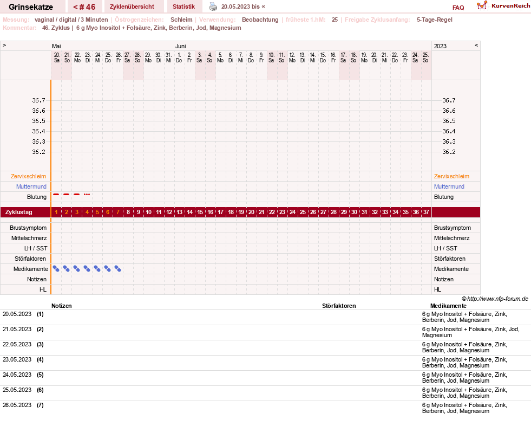Click date header '1. Do' in June

coord(179,57)
